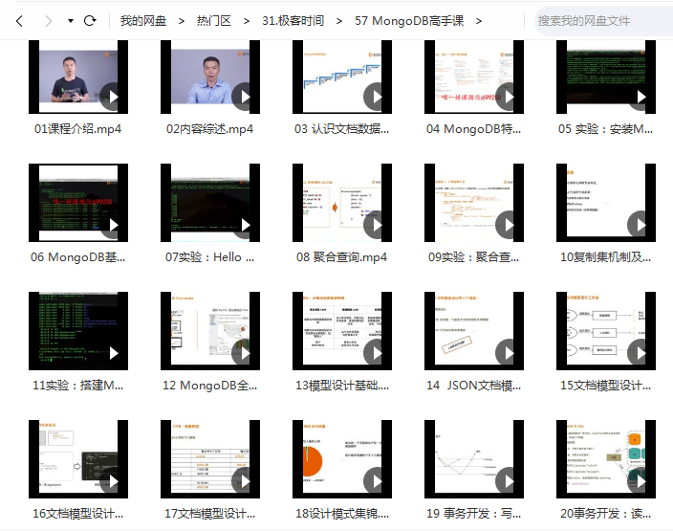Screen dimensions: 673x531
Task: Navigate to 热门区 breadcrumb folder
Action: [x=214, y=21]
